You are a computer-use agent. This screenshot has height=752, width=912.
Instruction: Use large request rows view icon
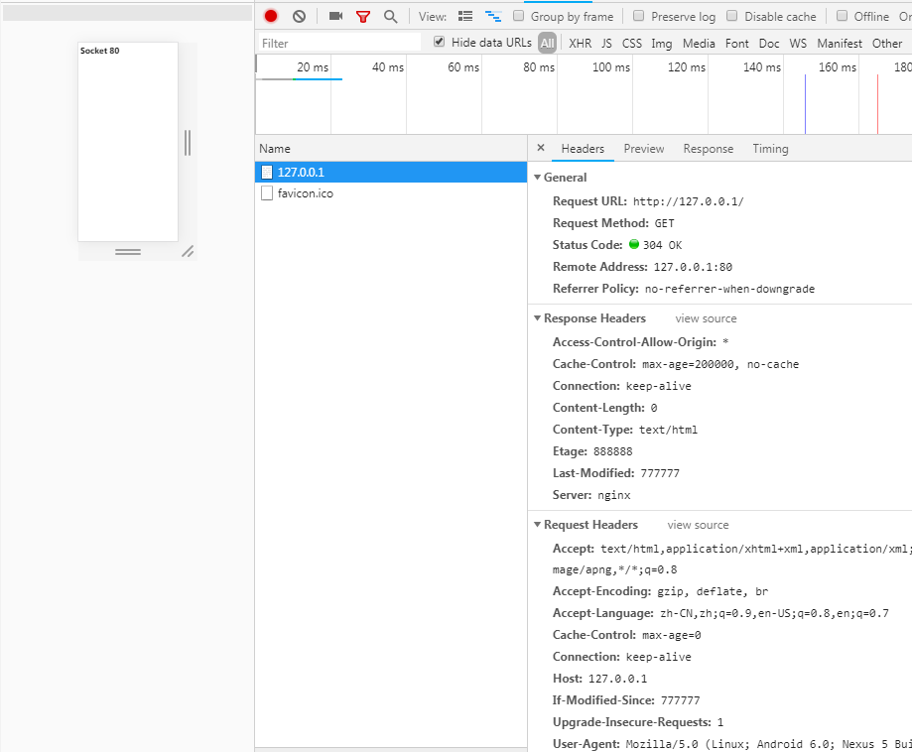pos(464,16)
